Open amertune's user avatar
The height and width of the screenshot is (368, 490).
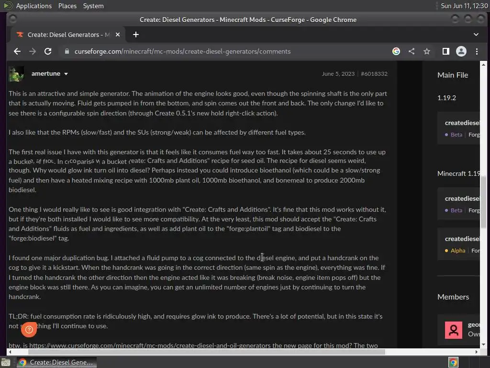click(16, 74)
